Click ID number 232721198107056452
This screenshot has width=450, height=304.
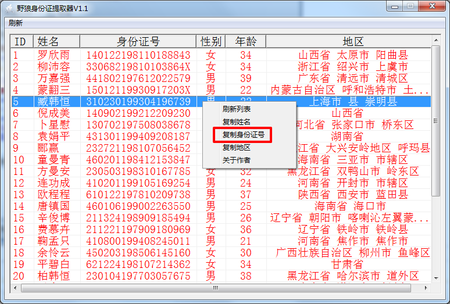[x=138, y=148]
